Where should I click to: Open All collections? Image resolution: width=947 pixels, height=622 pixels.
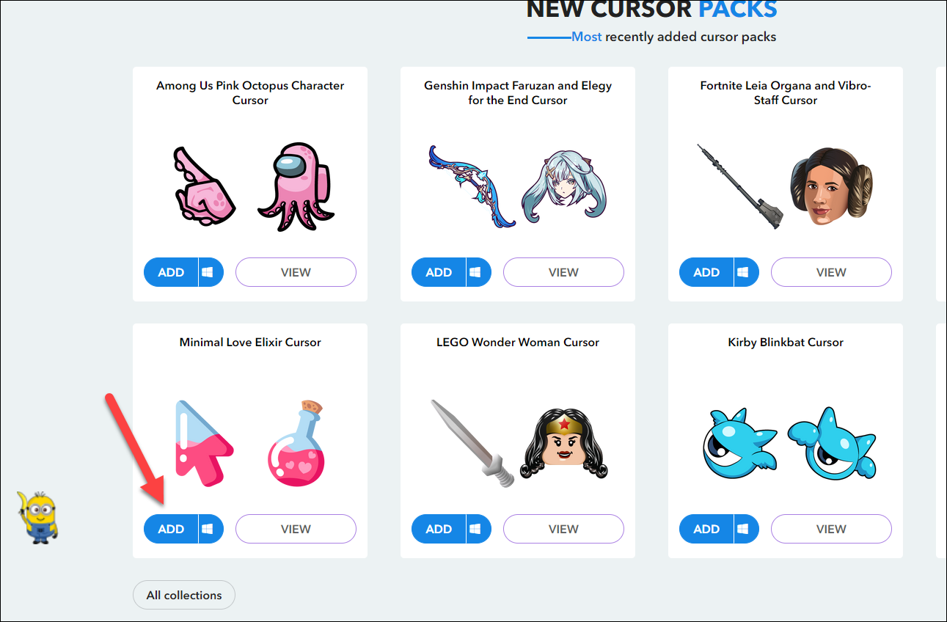point(184,595)
